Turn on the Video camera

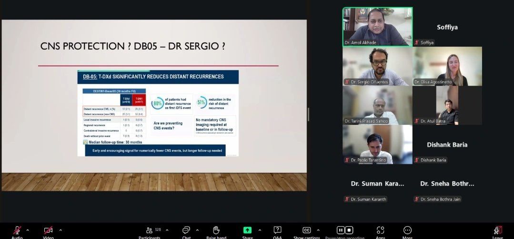pos(48,230)
